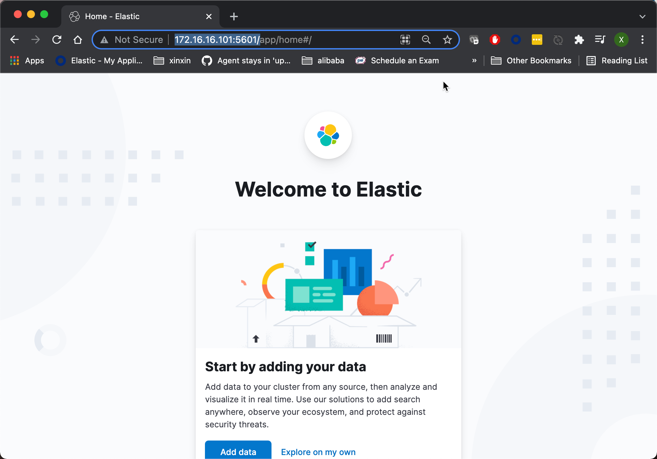Expand hidden bookmarks with double chevron
This screenshot has height=459, width=657.
pyautogui.click(x=474, y=61)
